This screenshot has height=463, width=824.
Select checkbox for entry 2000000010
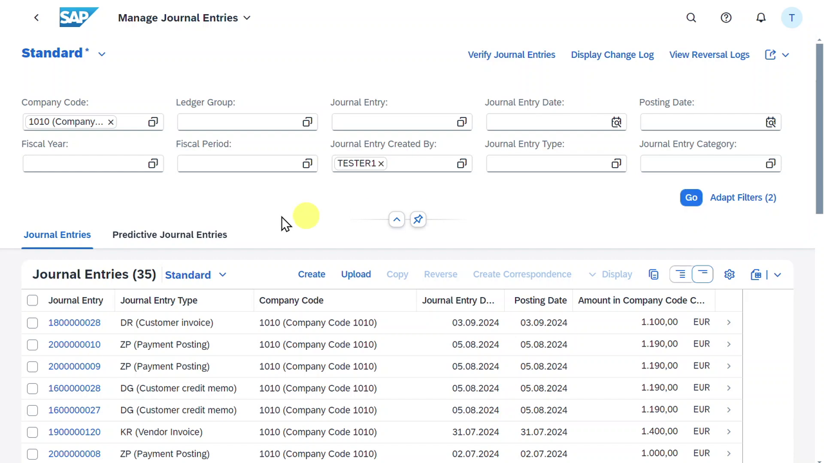pos(32,345)
